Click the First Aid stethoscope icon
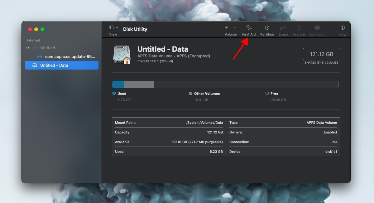 (249, 28)
